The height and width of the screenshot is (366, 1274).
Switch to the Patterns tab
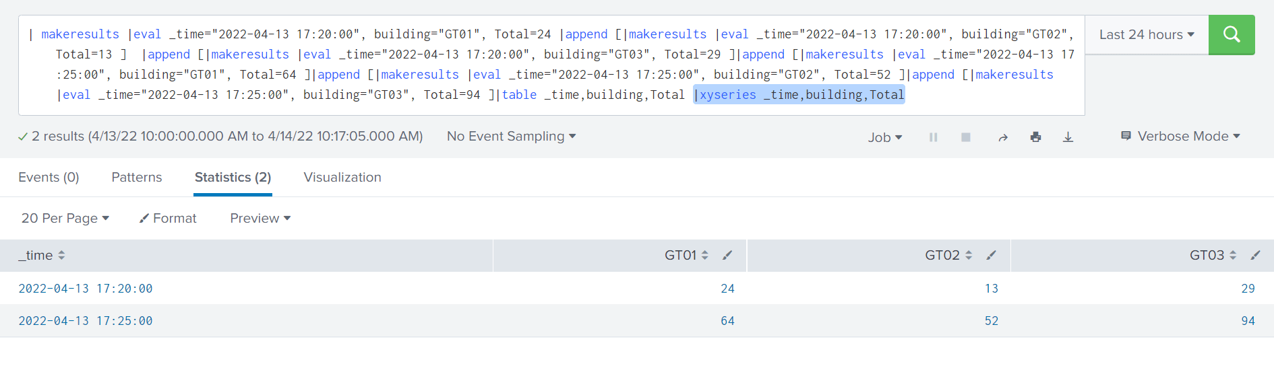coord(137,178)
